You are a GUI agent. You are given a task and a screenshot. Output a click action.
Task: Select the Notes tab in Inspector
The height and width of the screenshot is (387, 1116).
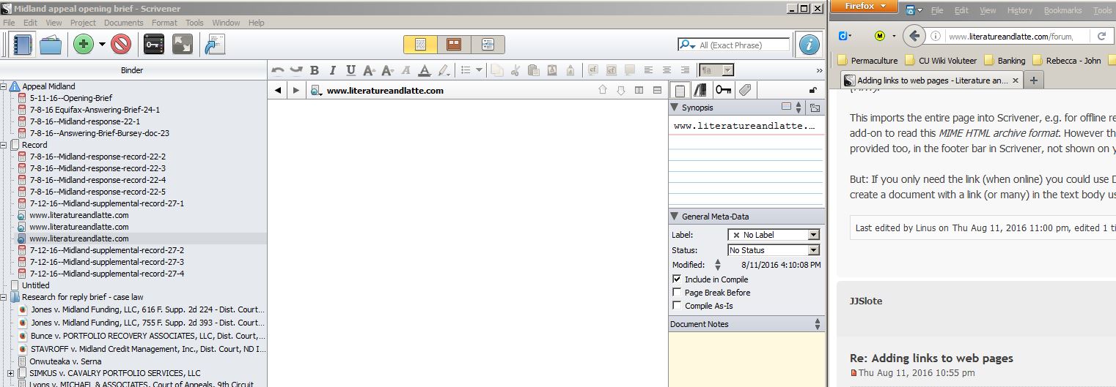click(680, 90)
